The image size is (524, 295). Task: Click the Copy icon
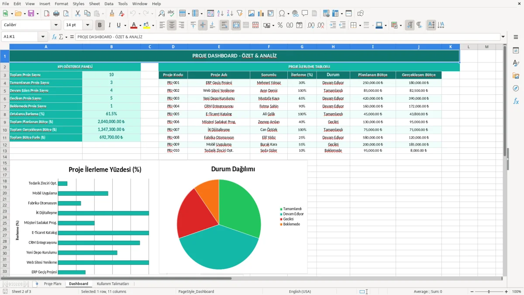coord(87,14)
